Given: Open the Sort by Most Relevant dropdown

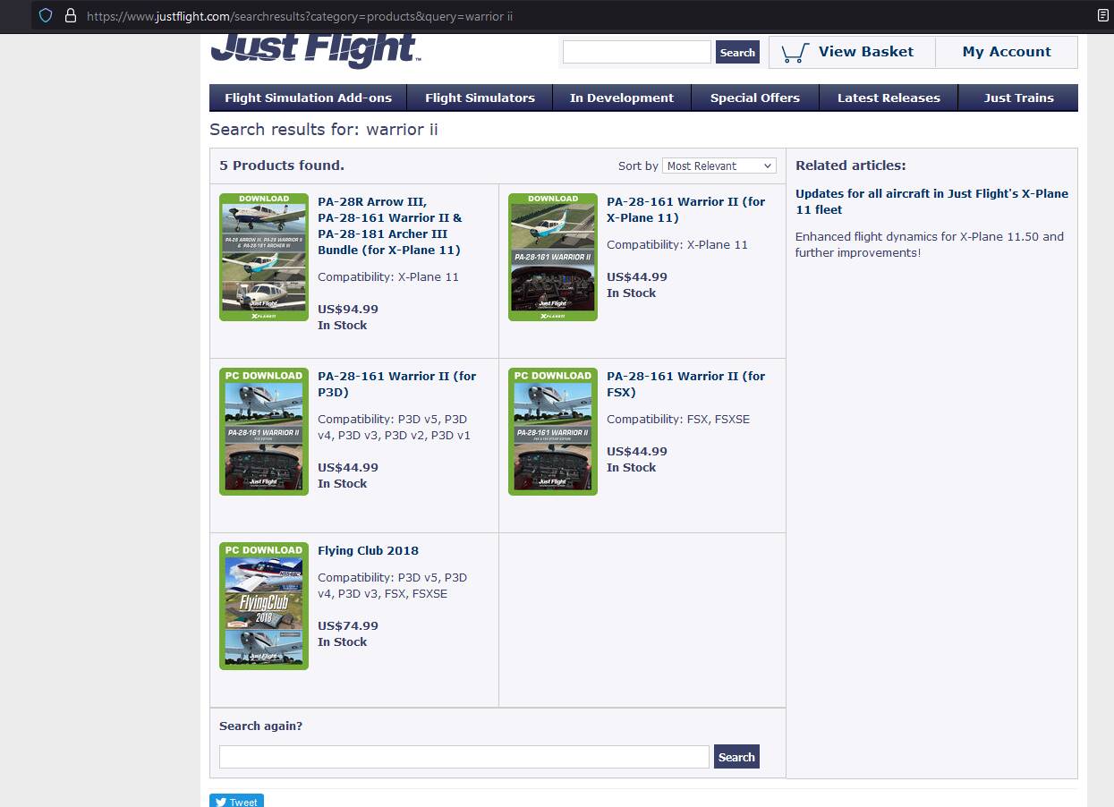Looking at the screenshot, I should click(719, 166).
